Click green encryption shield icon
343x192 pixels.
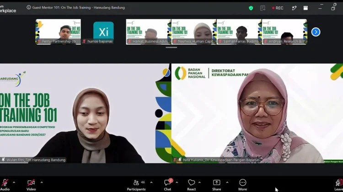click(251, 8)
